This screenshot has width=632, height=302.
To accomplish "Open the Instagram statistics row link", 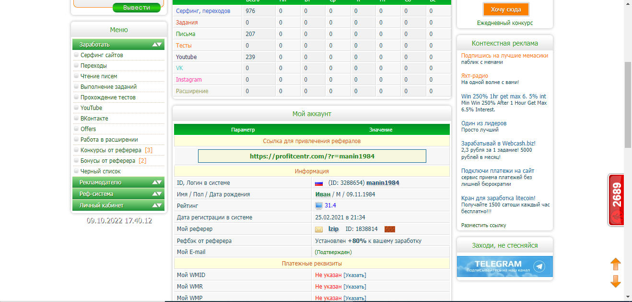I will pos(189,80).
